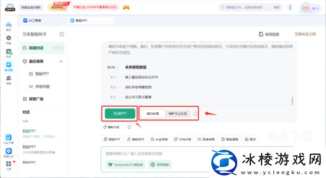Open the 工具 grid icon in sidebar
The width and height of the screenshot is (326, 178).
click(x=8, y=166)
